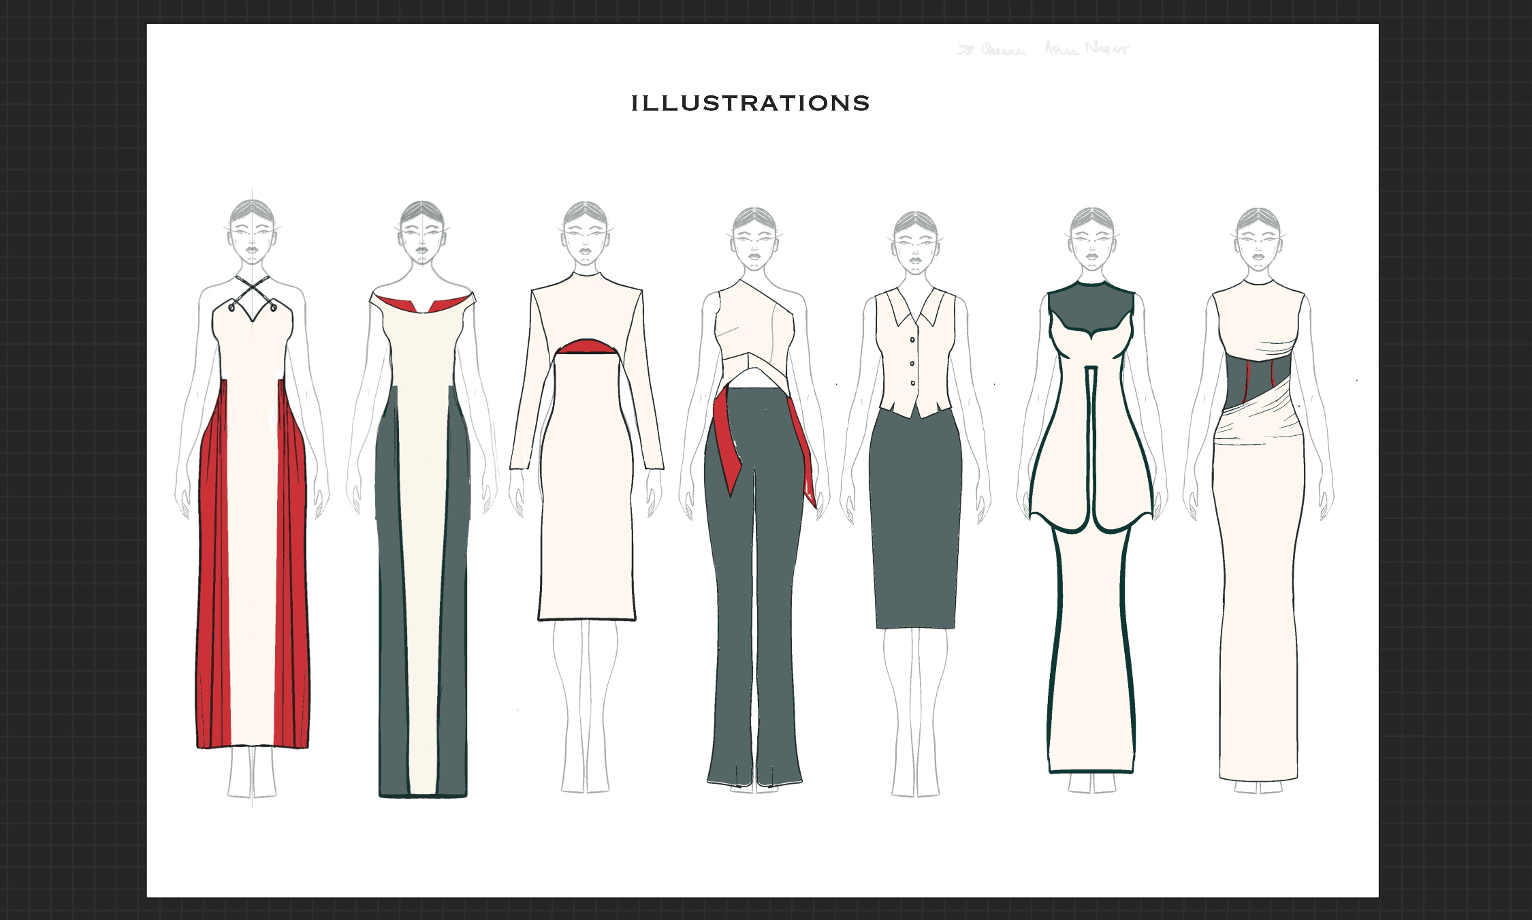The image size is (1532, 920).
Task: Click the ILLUSTRATIONS title text
Action: (750, 104)
